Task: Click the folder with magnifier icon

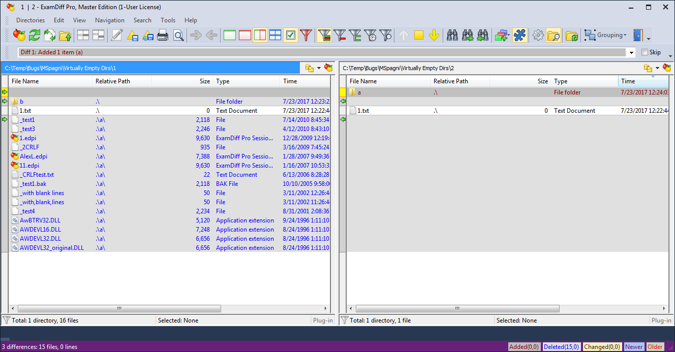Action: [x=554, y=35]
